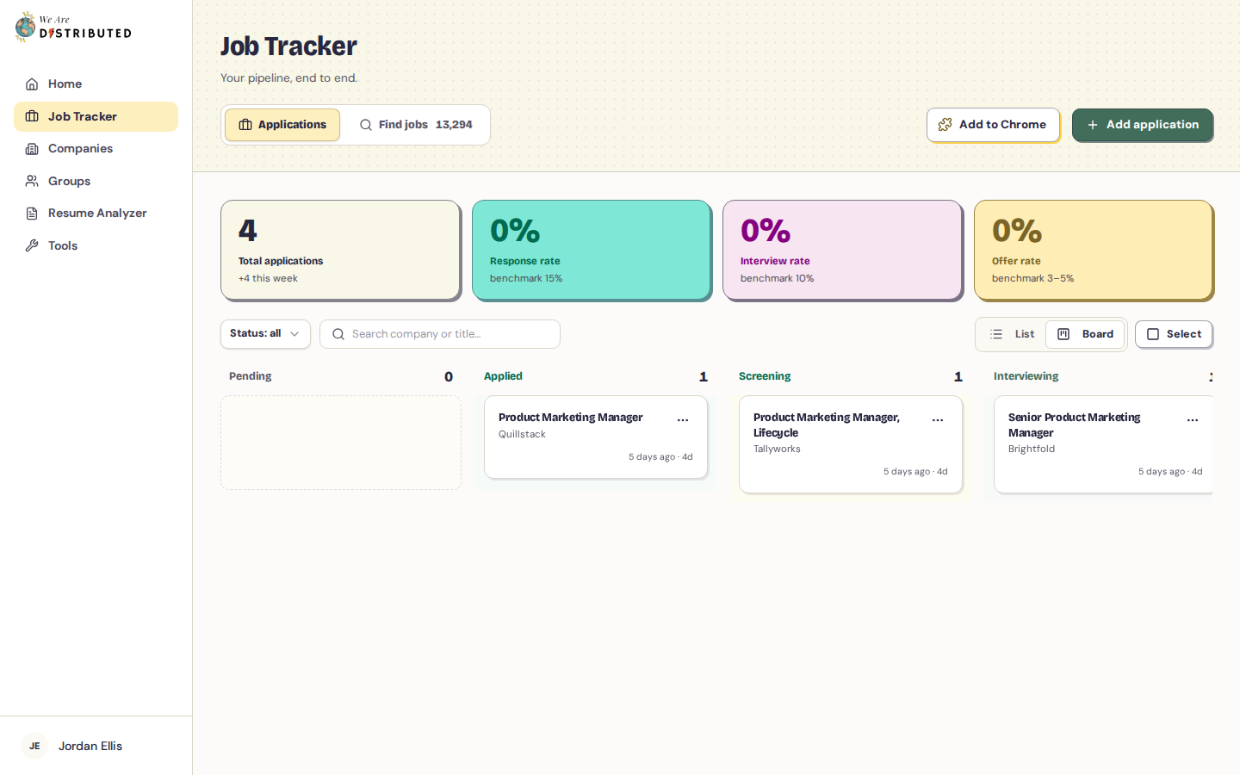Image resolution: width=1240 pixels, height=775 pixels.
Task: Click the search magnifier icon in search field
Action: coord(338,334)
